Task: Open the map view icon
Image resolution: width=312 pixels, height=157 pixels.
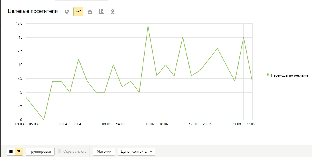Action: click(113, 12)
